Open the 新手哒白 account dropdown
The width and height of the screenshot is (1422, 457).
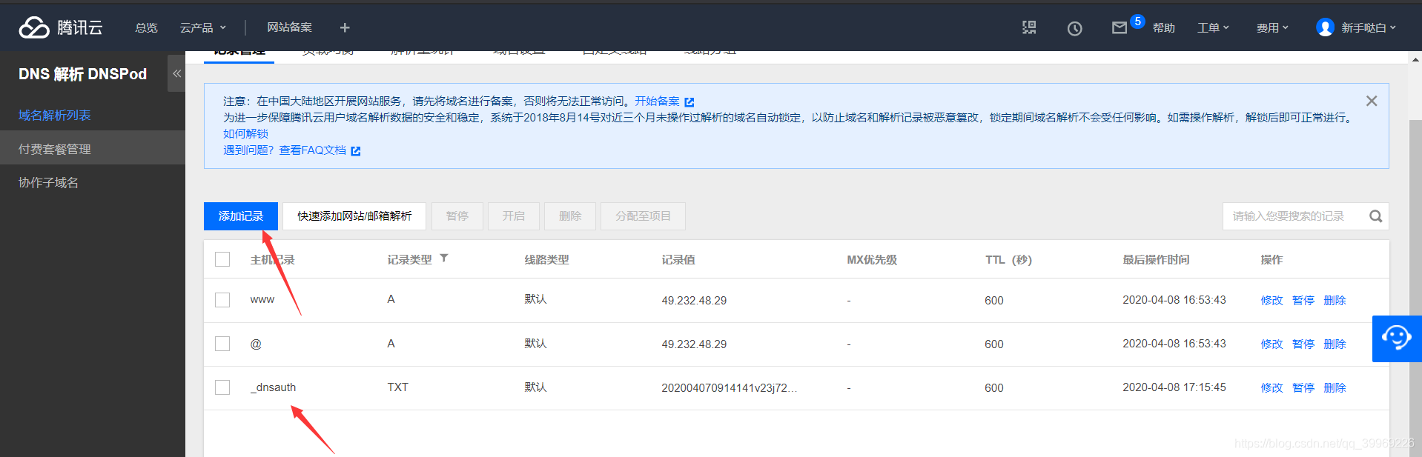1369,27
